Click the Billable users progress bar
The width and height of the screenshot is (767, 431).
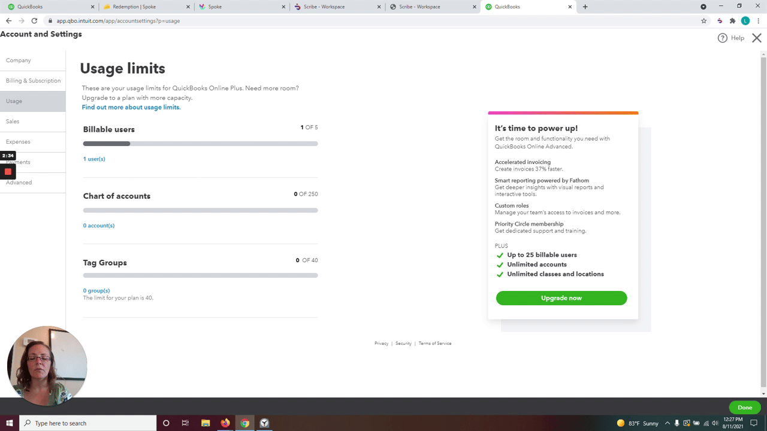click(x=200, y=144)
